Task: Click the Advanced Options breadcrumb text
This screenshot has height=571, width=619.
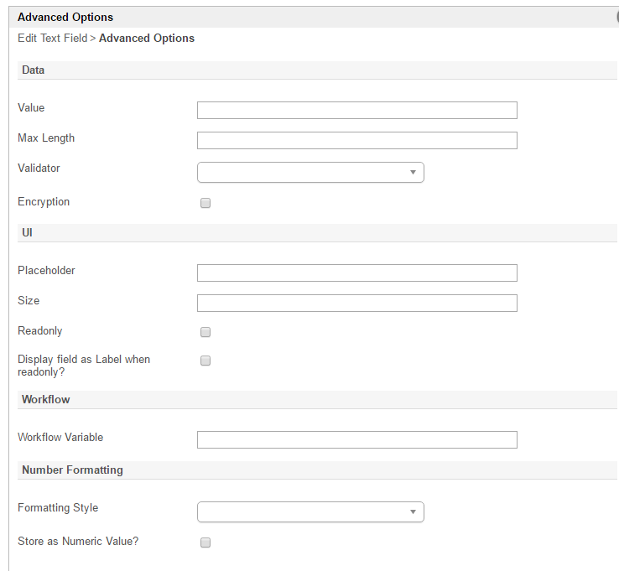Action: click(147, 38)
